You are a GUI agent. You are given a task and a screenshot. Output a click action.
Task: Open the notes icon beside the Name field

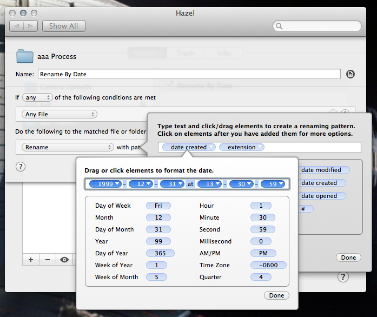click(x=350, y=74)
